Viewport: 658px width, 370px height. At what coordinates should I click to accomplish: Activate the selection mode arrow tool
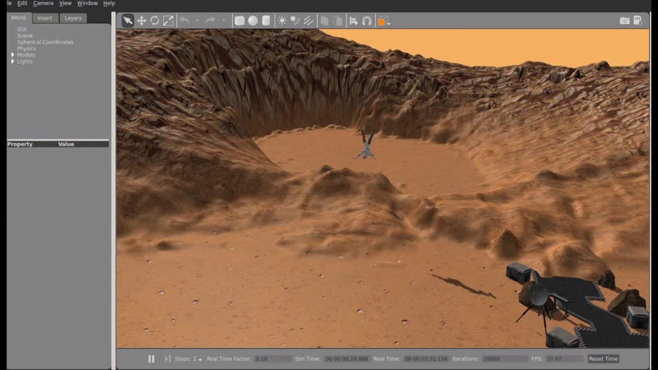click(127, 21)
